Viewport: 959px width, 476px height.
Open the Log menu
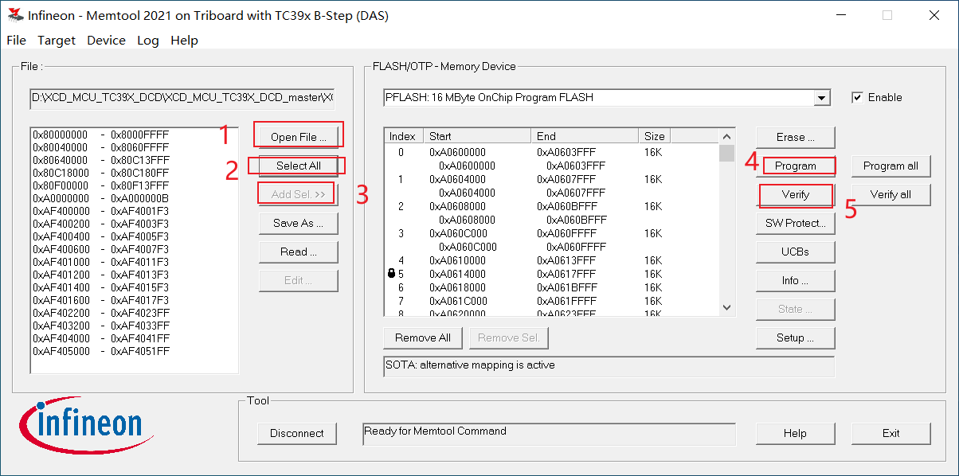click(x=147, y=40)
